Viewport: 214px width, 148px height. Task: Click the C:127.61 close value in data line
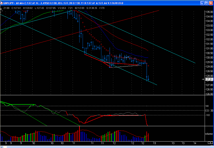tap(16, 8)
